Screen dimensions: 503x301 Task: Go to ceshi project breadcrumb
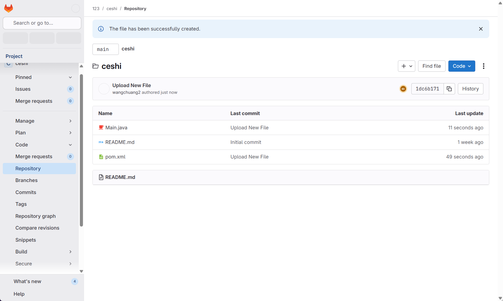[x=112, y=9]
